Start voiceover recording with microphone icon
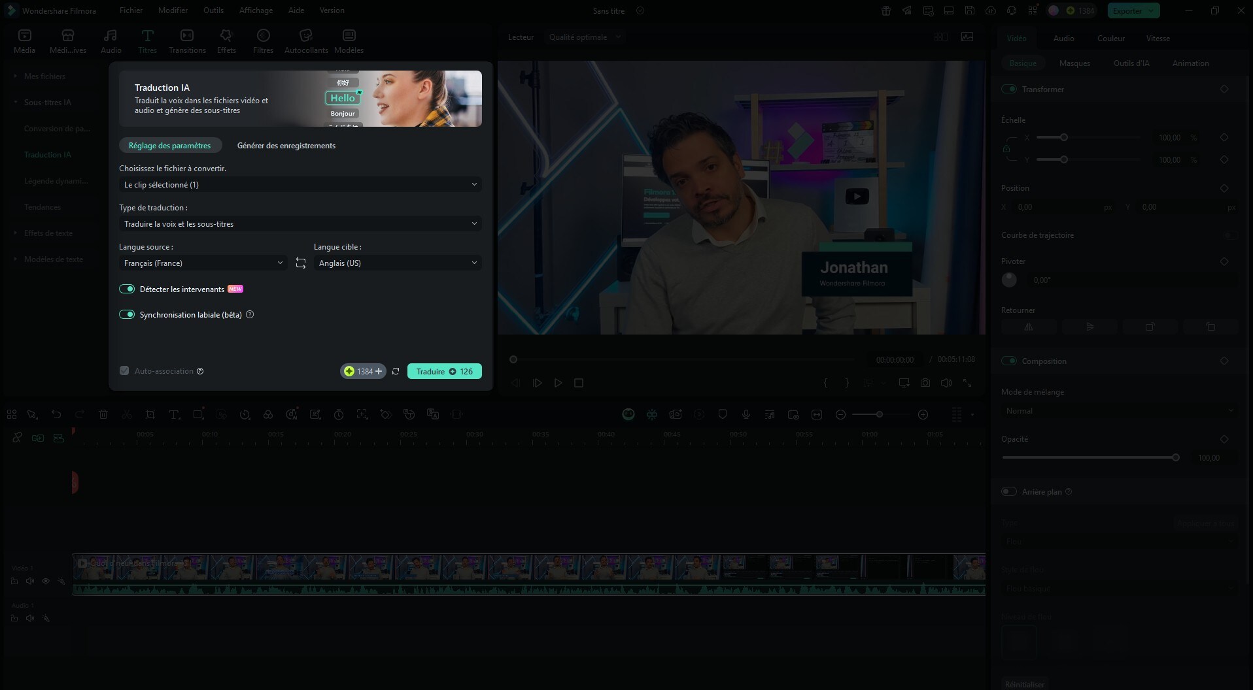The image size is (1253, 690). 746,414
